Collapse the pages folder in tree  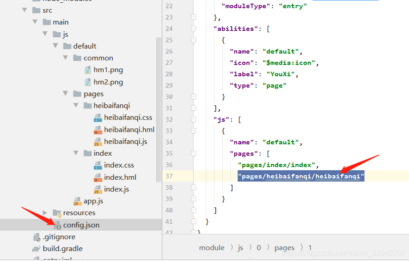pos(65,94)
